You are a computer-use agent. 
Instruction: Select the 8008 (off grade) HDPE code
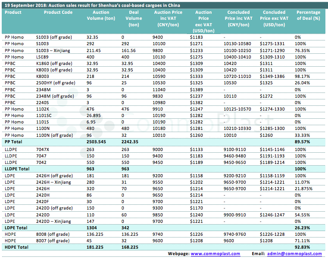point(53,234)
